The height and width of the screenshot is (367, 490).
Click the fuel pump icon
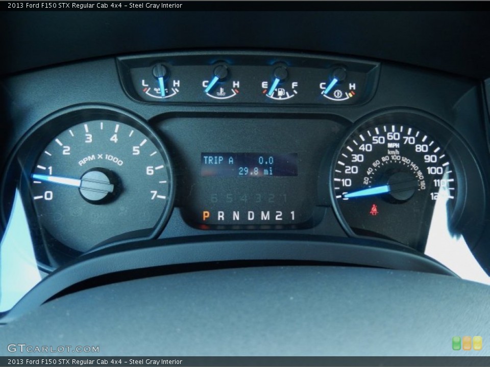[x=281, y=92]
